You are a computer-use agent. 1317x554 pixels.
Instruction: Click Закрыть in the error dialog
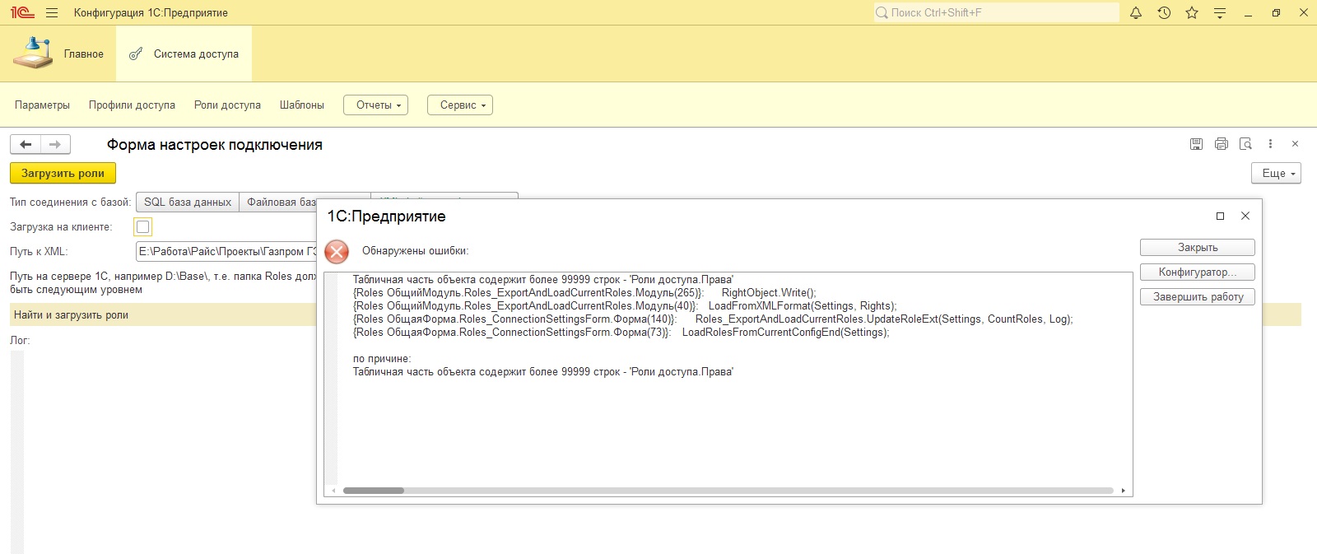pyautogui.click(x=1198, y=247)
